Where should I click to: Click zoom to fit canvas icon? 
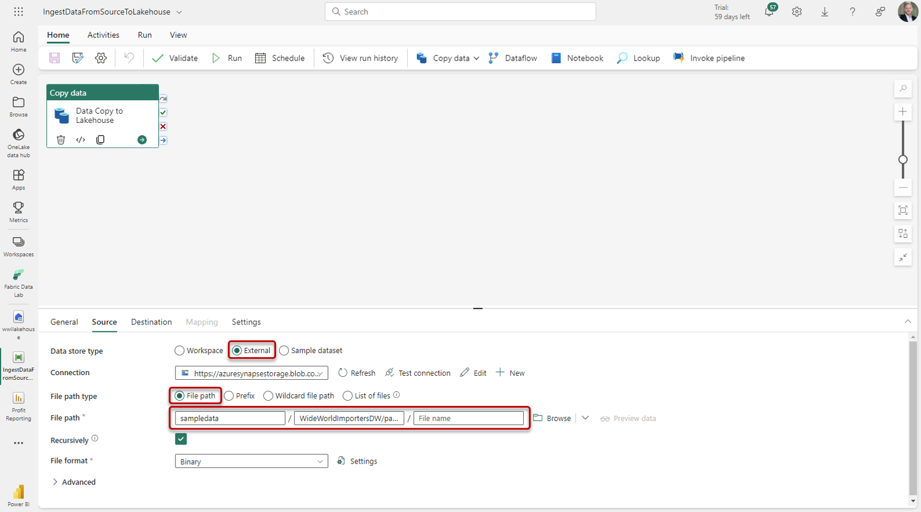(903, 210)
